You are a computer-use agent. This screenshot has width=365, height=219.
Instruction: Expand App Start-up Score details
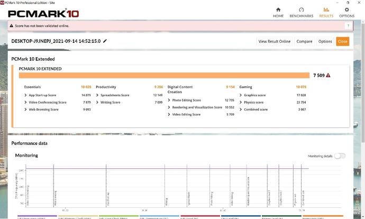25,95
